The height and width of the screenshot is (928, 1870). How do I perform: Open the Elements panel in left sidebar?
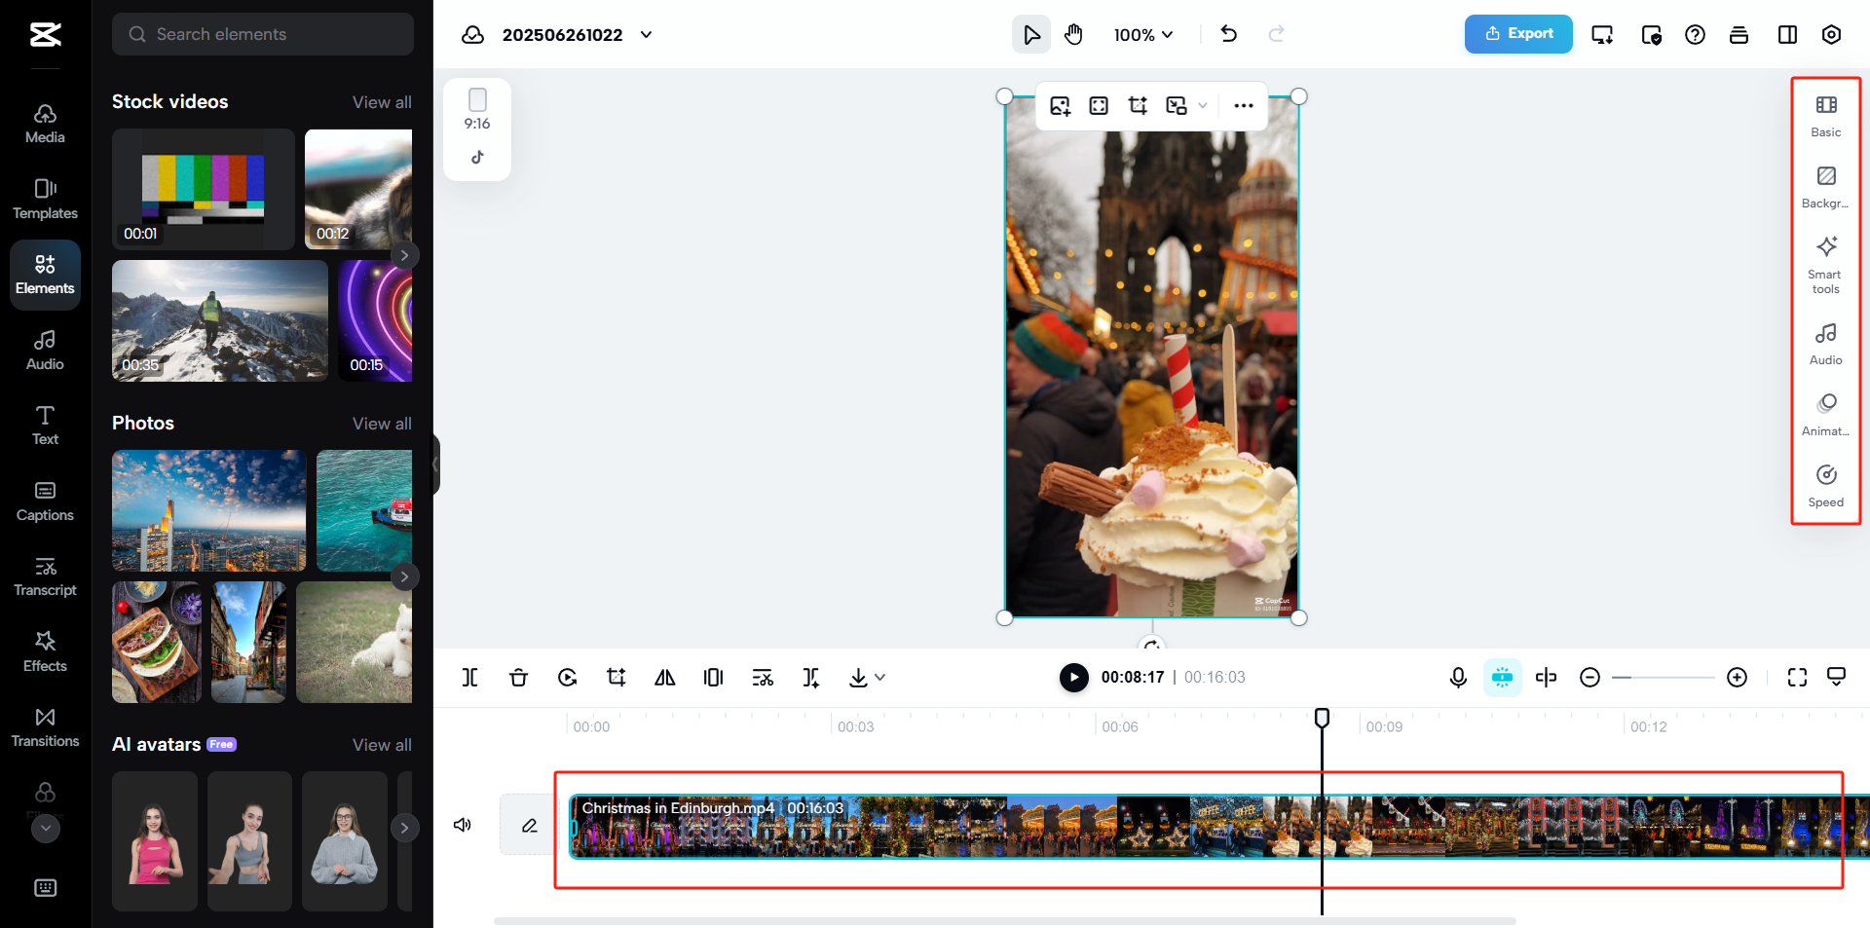[x=44, y=274]
